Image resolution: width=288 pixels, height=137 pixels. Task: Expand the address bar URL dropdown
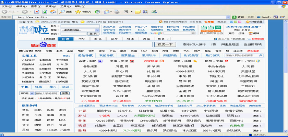pyautogui.click(x=228, y=17)
